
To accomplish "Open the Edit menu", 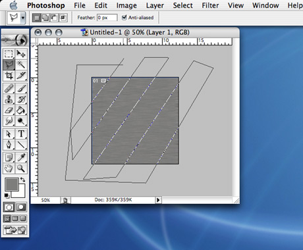I will (101, 5).
